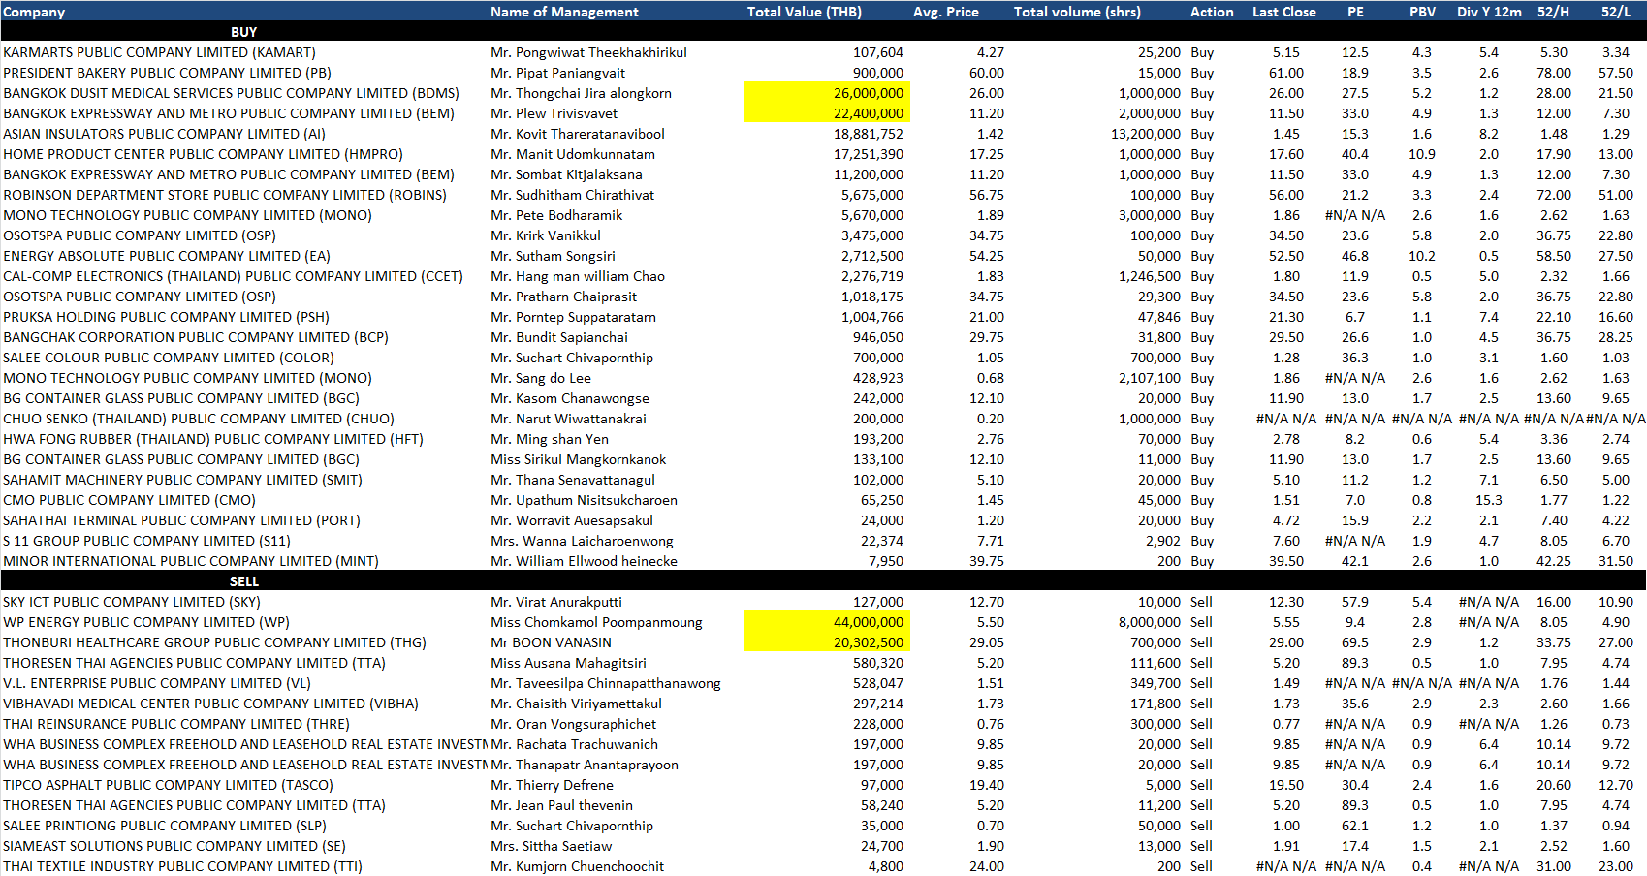Click VIBHAVADI MEDICAL CENTER (VIBHA) cell
The image size is (1647, 876).
[210, 704]
